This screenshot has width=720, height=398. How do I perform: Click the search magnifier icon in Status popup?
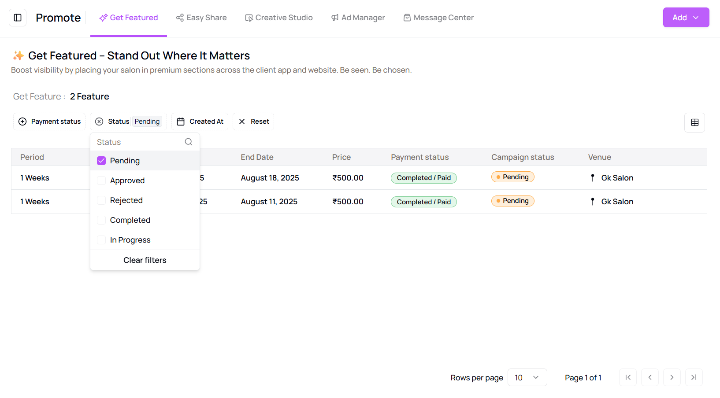[x=189, y=142]
